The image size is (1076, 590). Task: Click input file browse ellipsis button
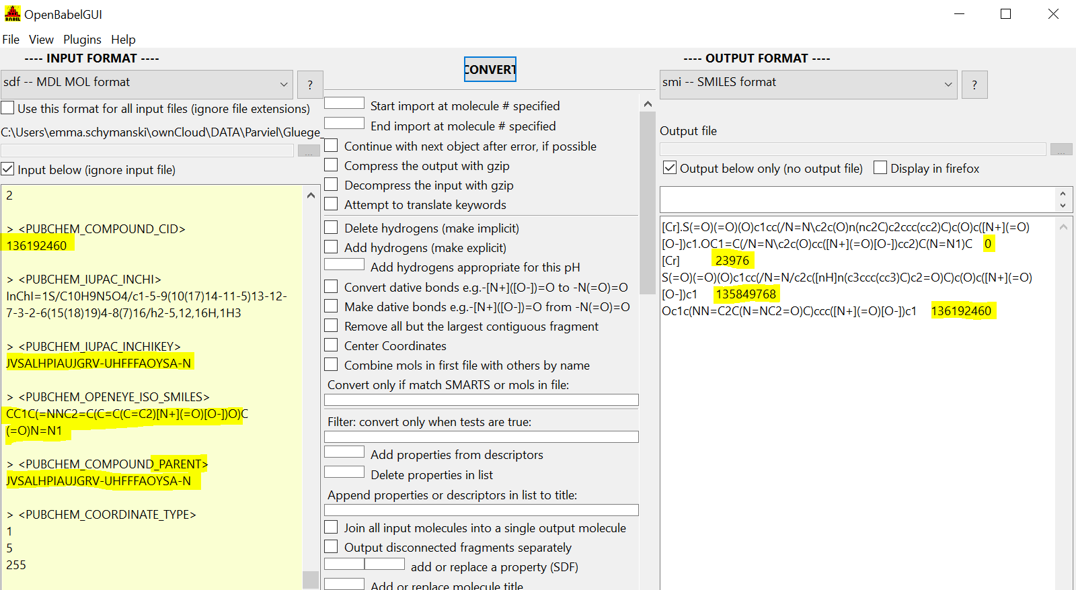[309, 151]
